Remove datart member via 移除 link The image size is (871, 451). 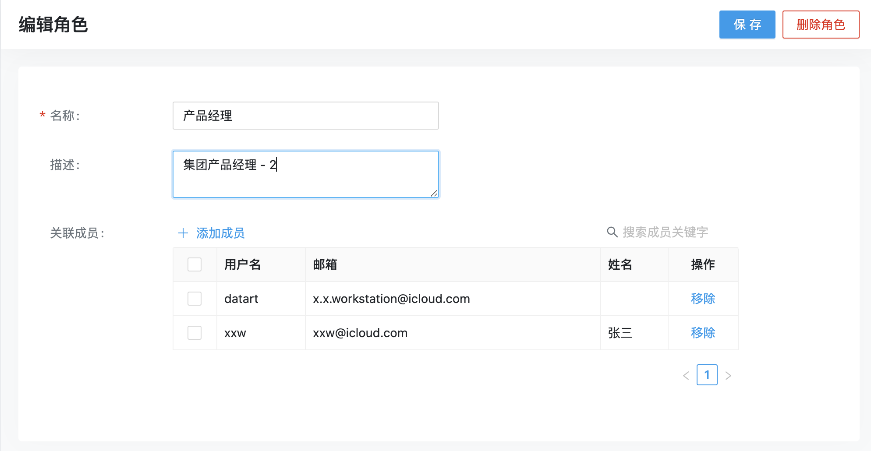coord(703,299)
